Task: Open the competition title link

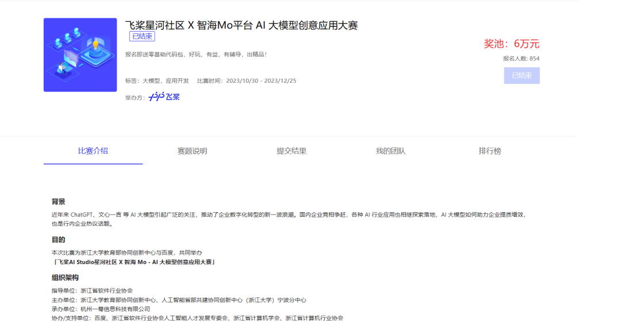Action: point(241,25)
